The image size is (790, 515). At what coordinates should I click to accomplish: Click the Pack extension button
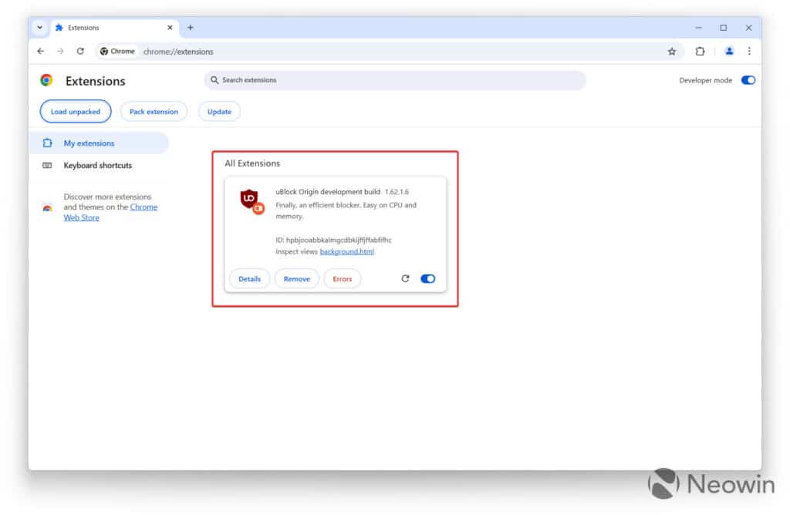pyautogui.click(x=154, y=112)
